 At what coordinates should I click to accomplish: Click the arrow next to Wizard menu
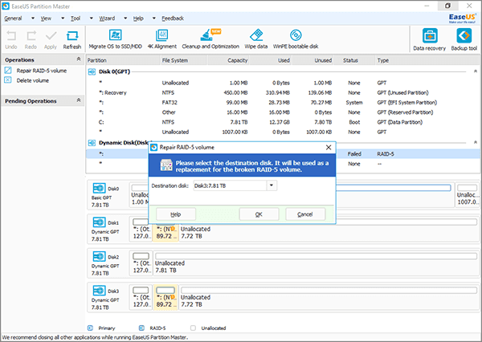125,18
